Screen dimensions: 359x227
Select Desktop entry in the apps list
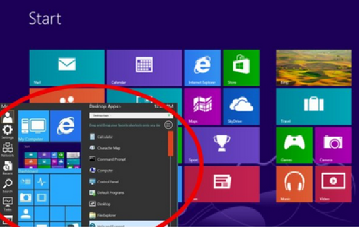tap(100, 204)
